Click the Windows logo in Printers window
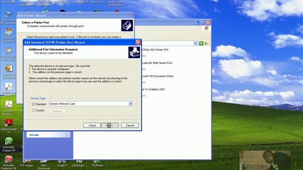 click(206, 28)
